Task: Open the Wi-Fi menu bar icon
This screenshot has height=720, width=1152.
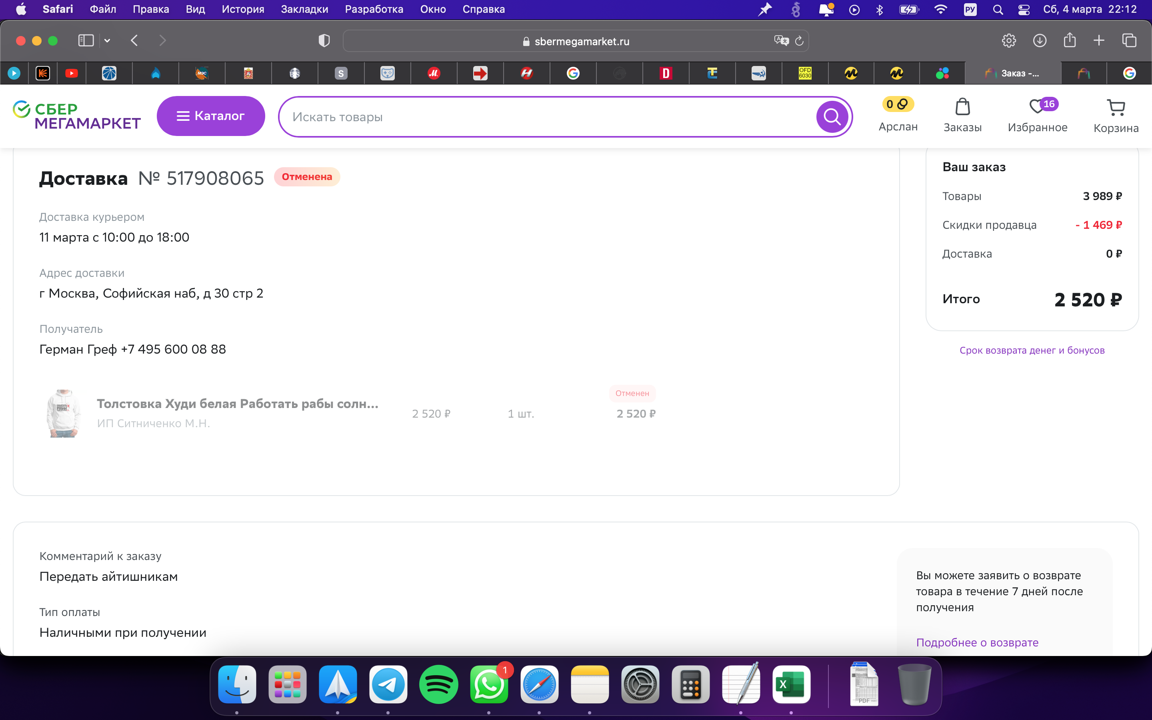Action: 940,10
